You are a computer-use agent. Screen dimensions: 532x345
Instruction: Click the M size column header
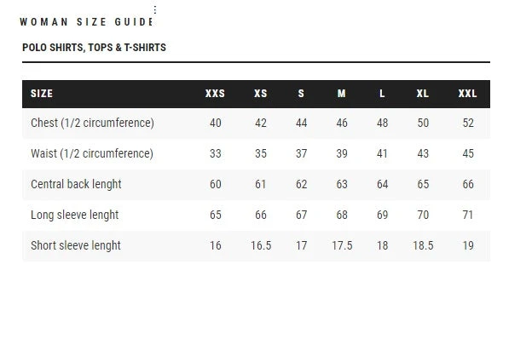[x=342, y=94]
